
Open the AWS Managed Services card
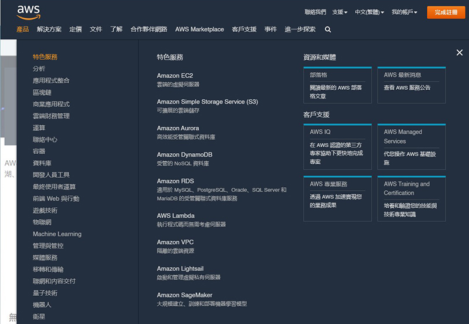click(x=412, y=147)
